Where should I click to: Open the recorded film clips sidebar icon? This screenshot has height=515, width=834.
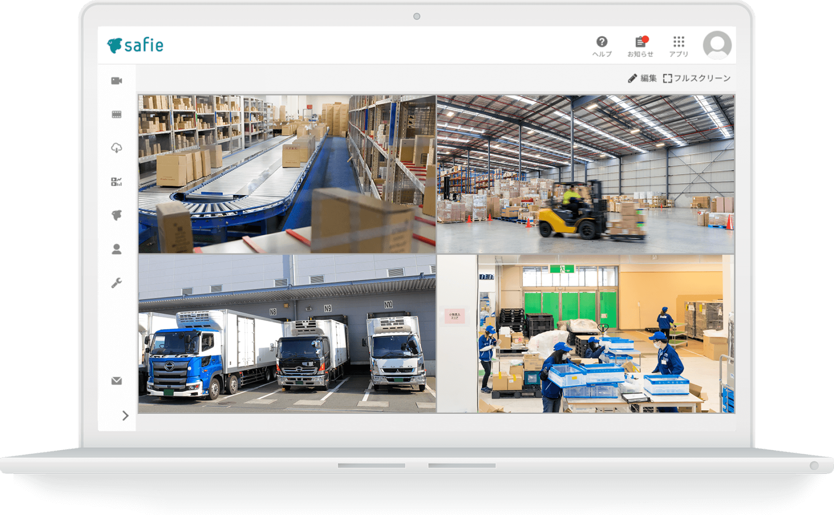click(x=117, y=114)
